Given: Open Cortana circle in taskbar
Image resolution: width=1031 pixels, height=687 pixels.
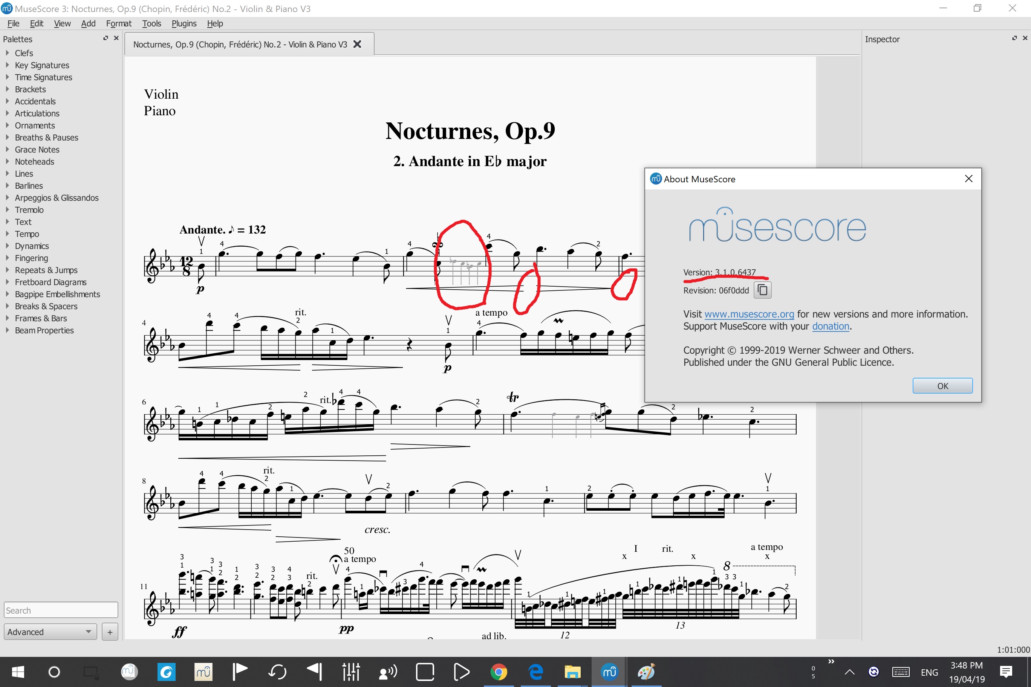Looking at the screenshot, I should click(x=54, y=672).
